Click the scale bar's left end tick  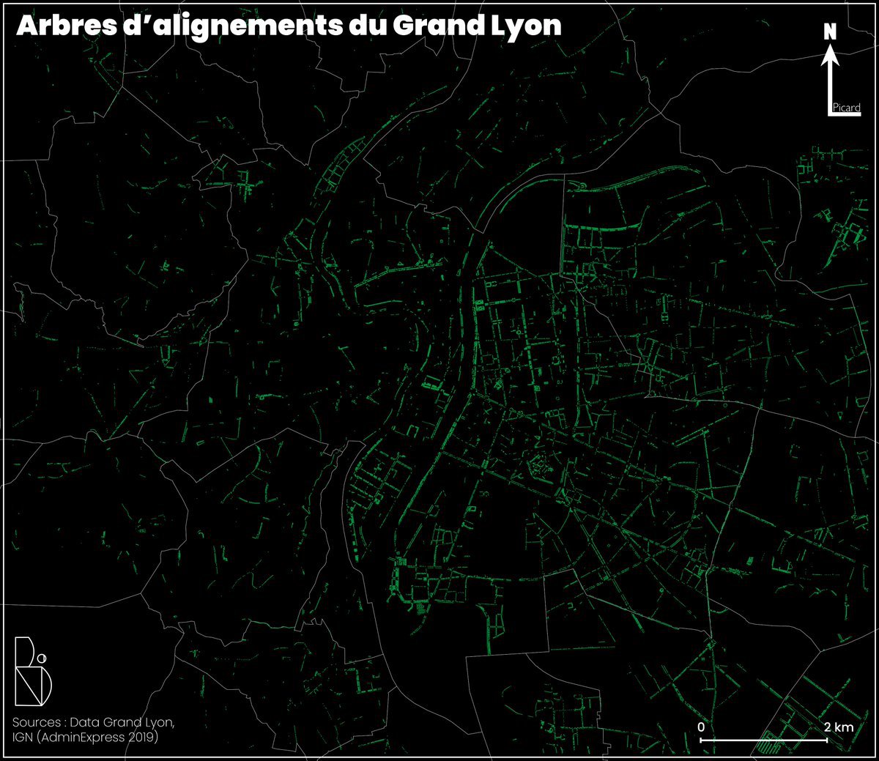[701, 740]
